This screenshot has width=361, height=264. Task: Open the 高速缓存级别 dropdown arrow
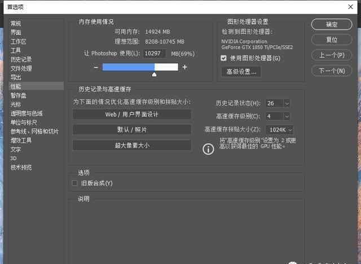tap(287, 116)
